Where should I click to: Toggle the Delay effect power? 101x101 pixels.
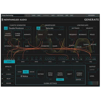pyautogui.click(x=2, y=79)
